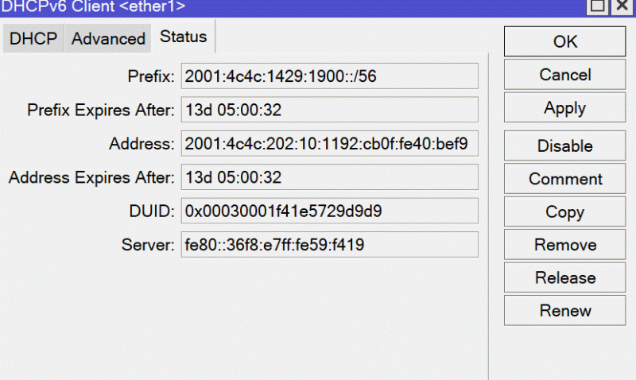Switch to the DHCP tab
Screen dimensions: 636x380
click(33, 38)
